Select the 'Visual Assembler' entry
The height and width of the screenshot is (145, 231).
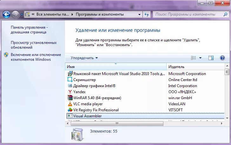146,116
